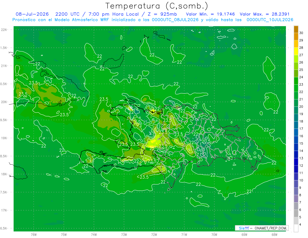The width and height of the screenshot is (308, 238).
Task: Click the "20N" latitude axis label
Action: (4, 102)
